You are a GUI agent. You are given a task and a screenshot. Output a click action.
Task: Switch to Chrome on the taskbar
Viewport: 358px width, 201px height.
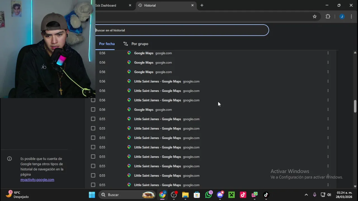pyautogui.click(x=162, y=195)
